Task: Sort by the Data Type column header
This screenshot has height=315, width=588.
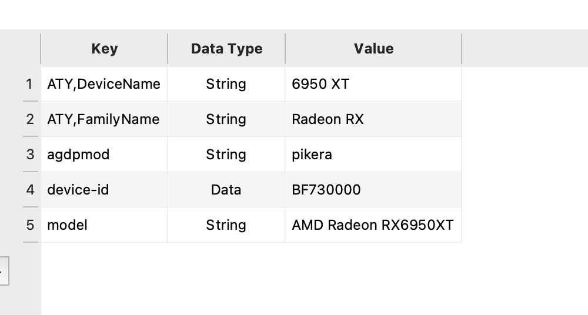Action: [226, 49]
